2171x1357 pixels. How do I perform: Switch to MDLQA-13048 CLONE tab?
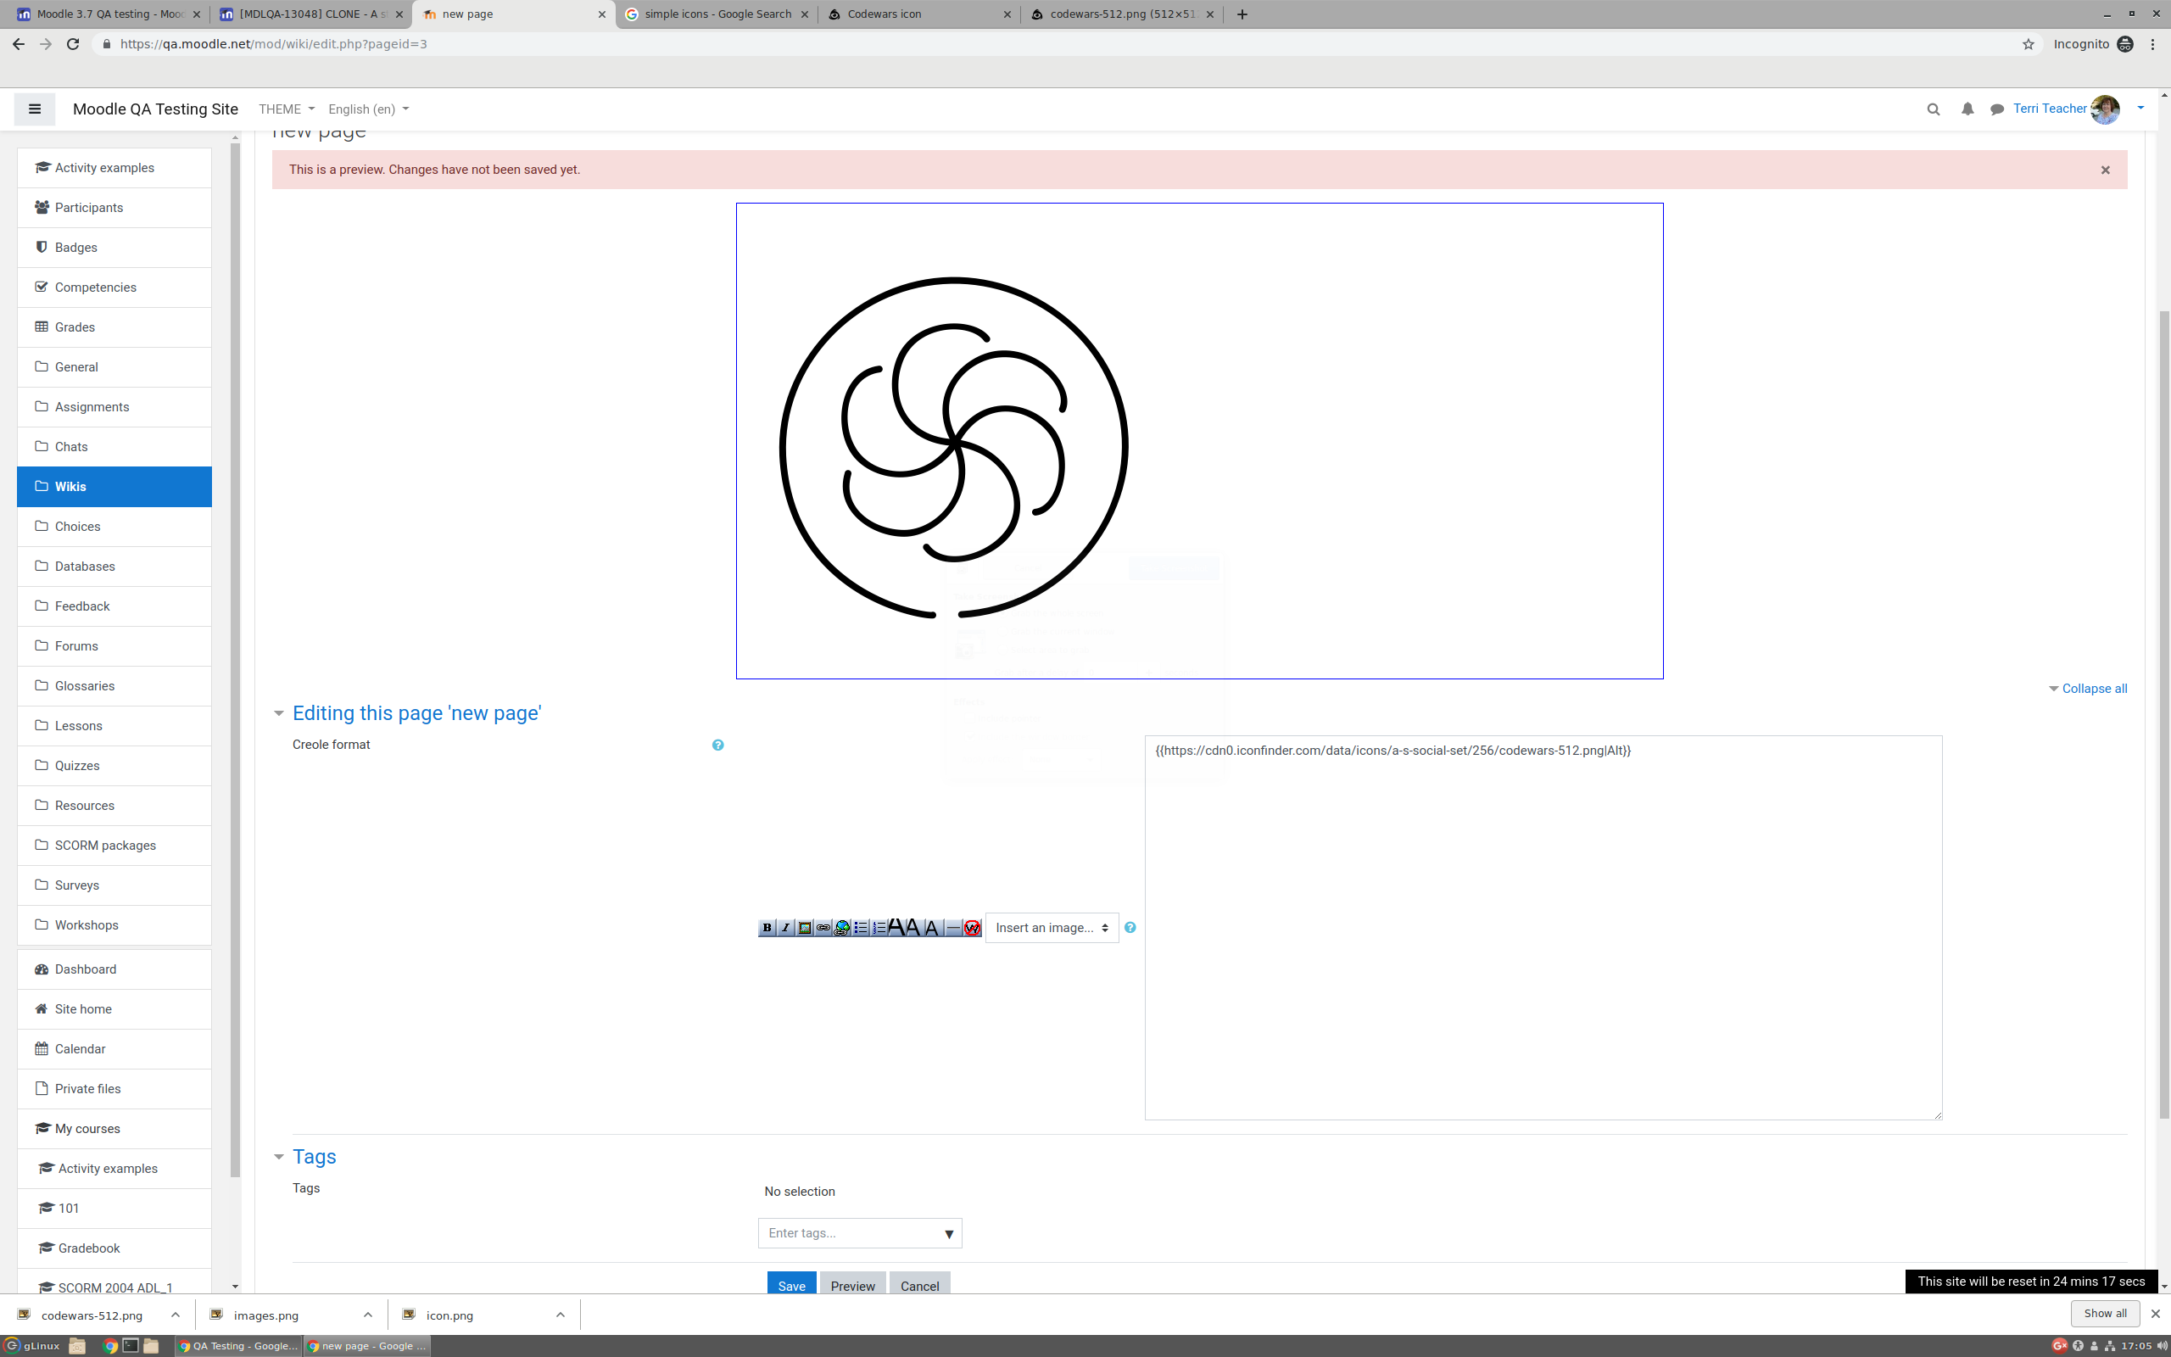click(312, 14)
